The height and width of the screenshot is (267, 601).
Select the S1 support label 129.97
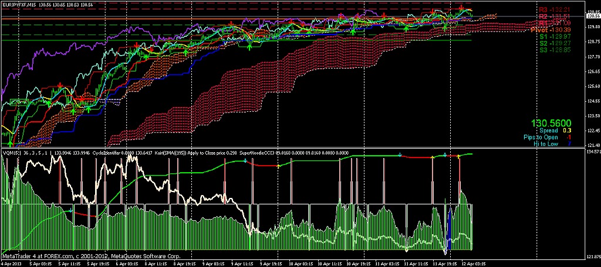coord(553,37)
